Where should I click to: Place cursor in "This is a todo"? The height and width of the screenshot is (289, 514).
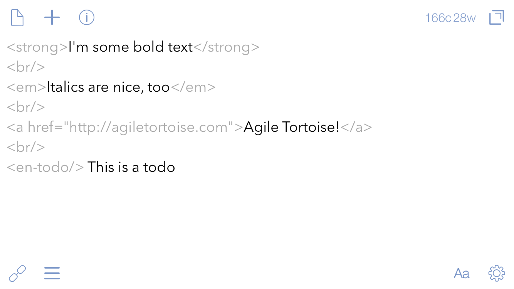[x=131, y=167]
